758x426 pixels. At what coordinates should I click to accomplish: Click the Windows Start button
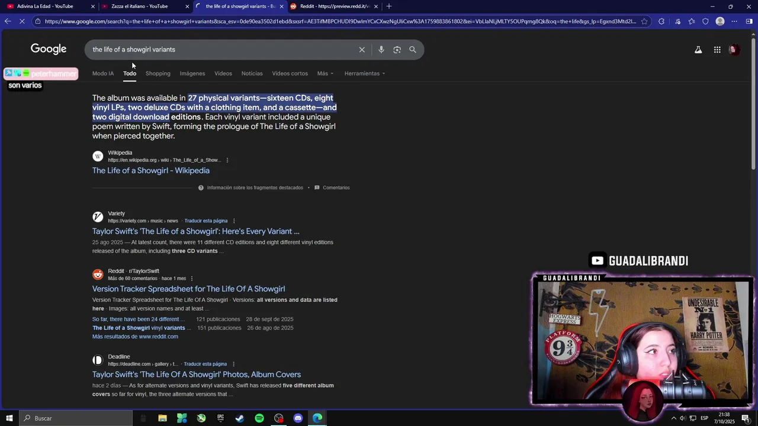tap(9, 418)
